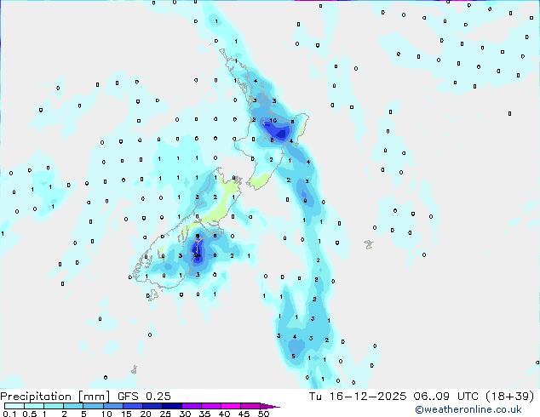Click the Chatham Islands outline on the map
Viewport: 540px width, 417px height.
click(x=369, y=244)
